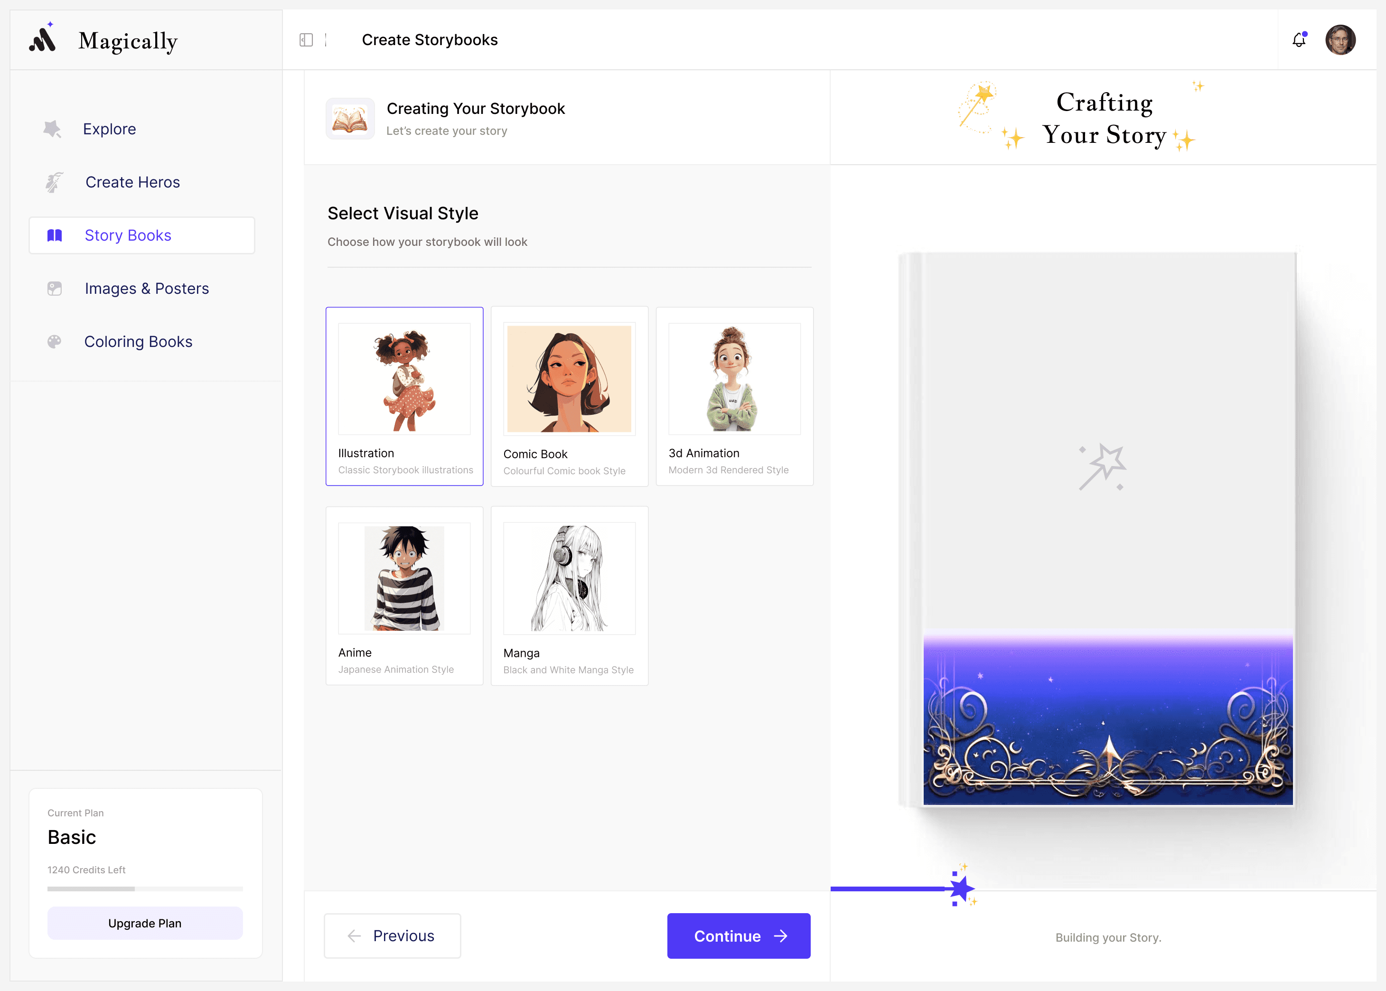The width and height of the screenshot is (1386, 991).
Task: Click the Create Heros icon
Action: pyautogui.click(x=54, y=182)
